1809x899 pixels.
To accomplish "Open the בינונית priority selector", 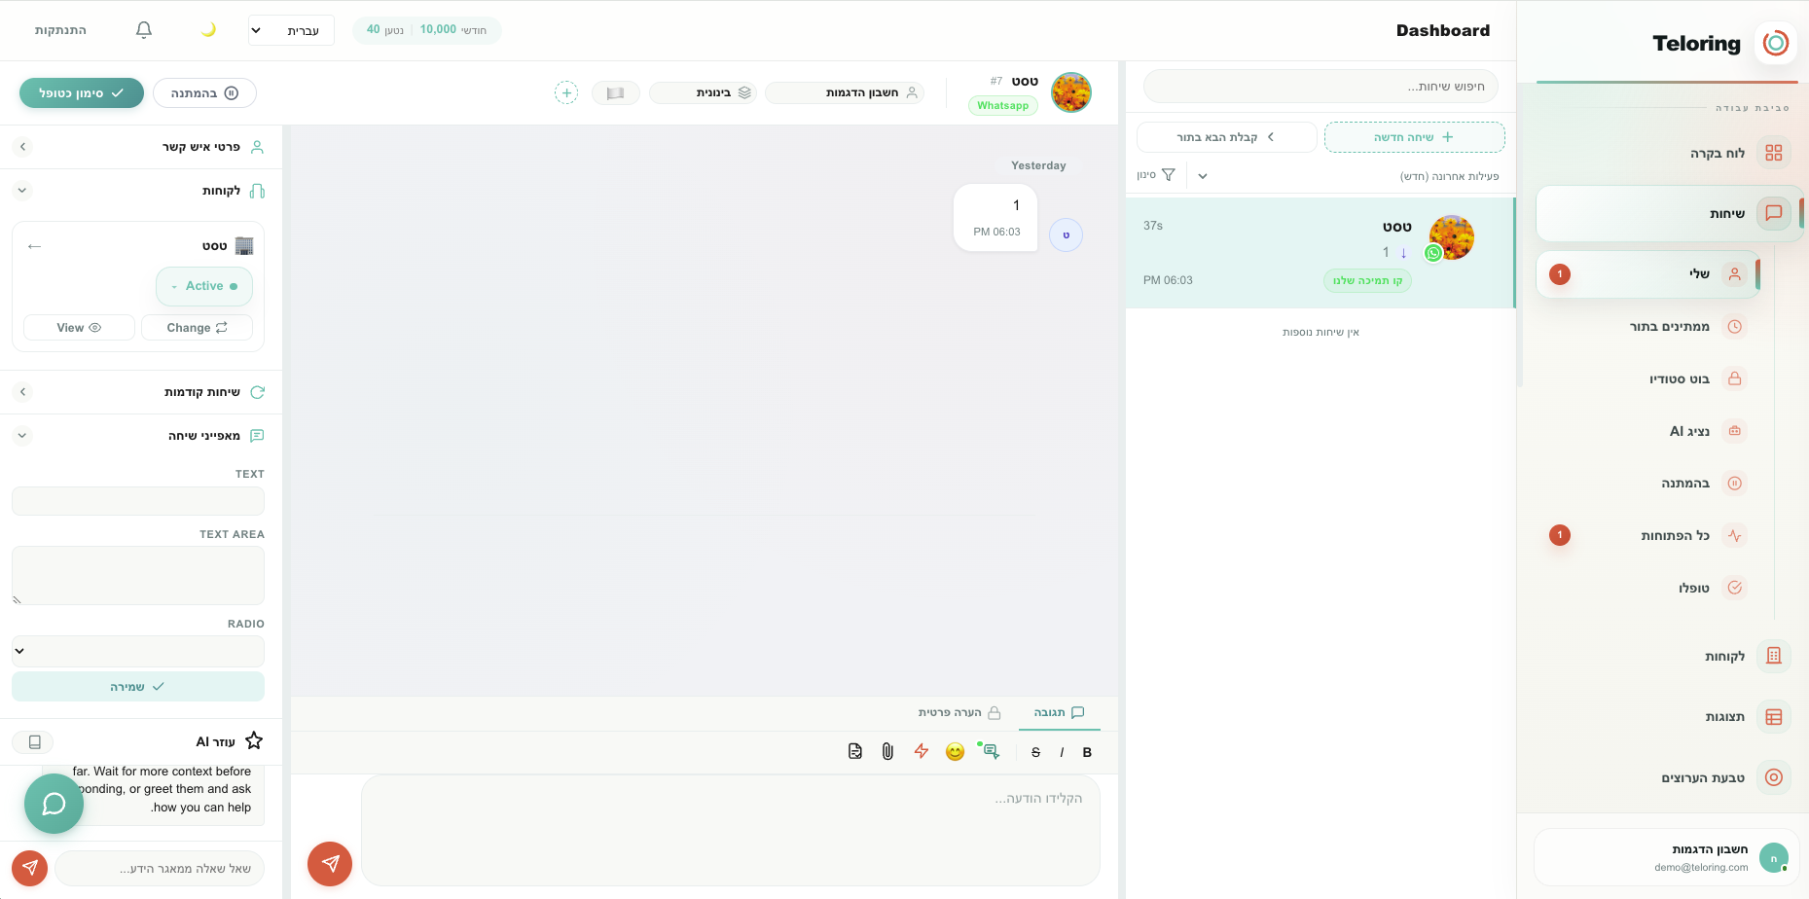I will 703,93.
